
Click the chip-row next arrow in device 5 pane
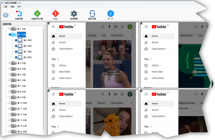(x=132, y=35)
